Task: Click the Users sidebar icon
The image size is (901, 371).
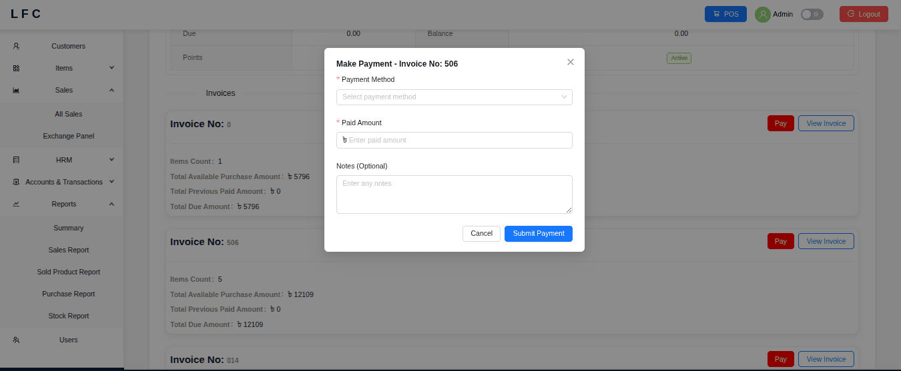Action: pos(16,340)
